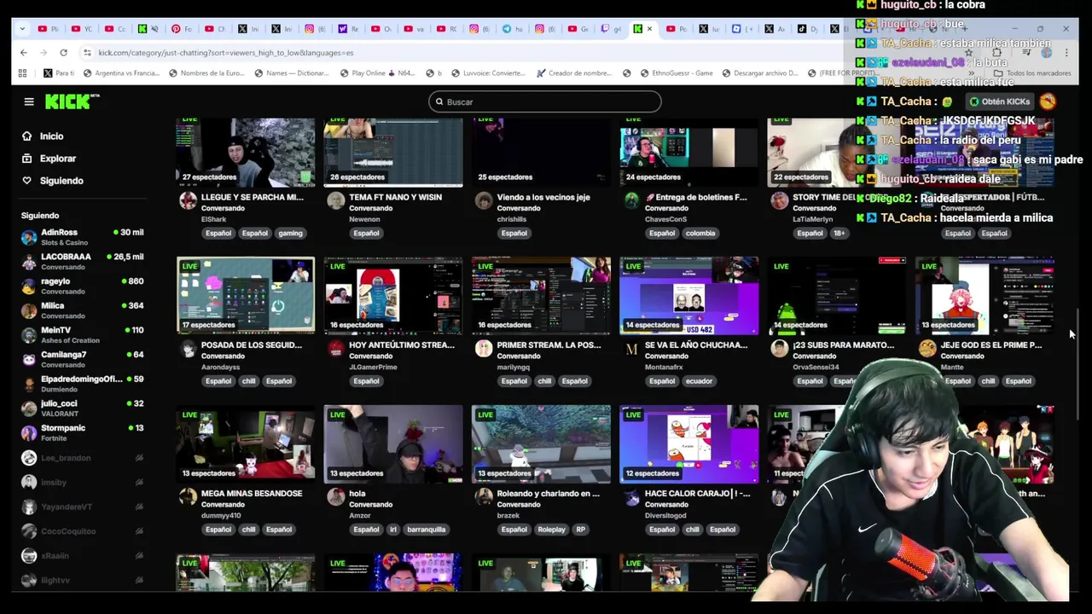Close the active Kick browser tab
The height and width of the screenshot is (614, 1092).
click(649, 29)
